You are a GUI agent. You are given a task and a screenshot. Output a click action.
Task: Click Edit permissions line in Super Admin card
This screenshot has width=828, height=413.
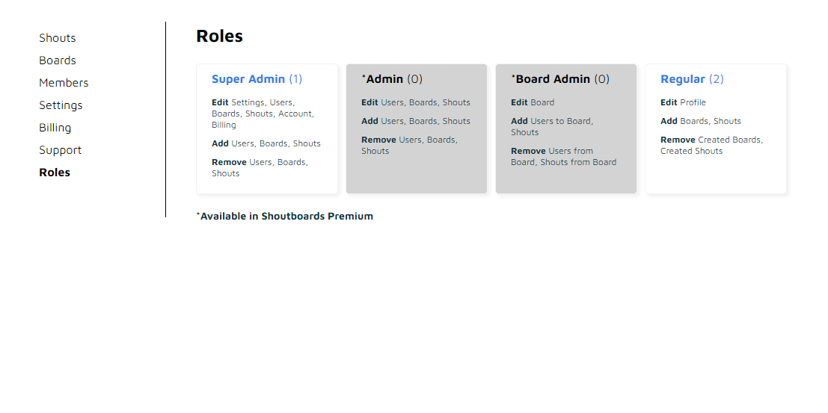(263, 114)
